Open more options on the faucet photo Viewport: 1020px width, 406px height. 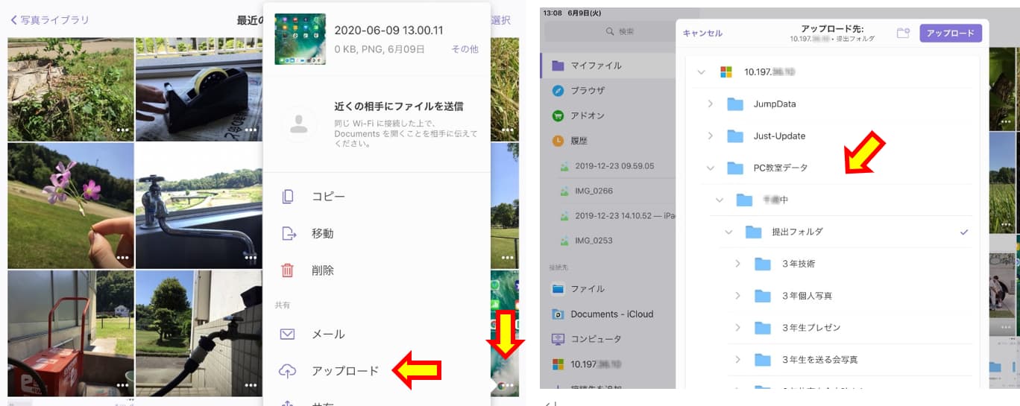tap(251, 258)
